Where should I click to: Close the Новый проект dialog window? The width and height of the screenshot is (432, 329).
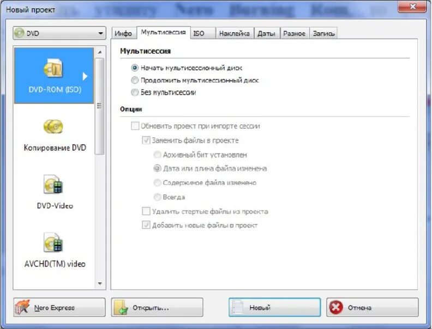click(412, 7)
